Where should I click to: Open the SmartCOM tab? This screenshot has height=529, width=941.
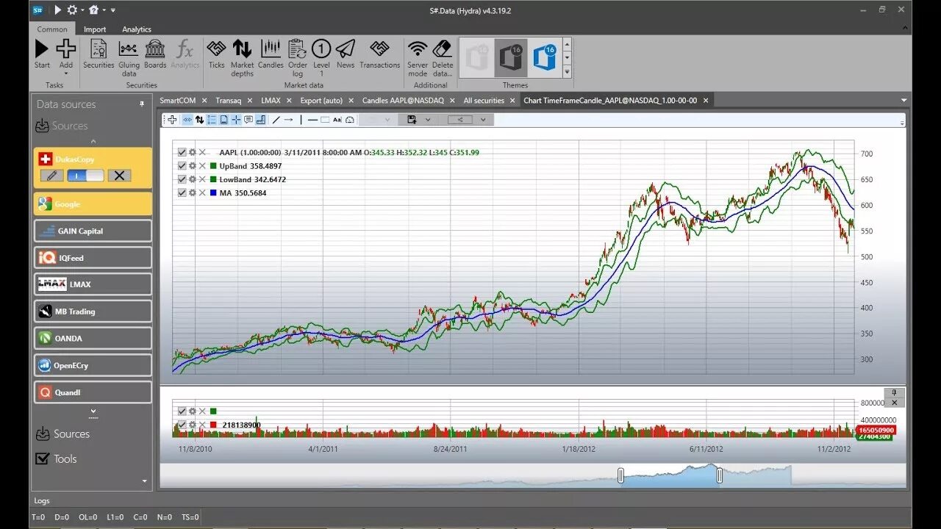tap(177, 101)
